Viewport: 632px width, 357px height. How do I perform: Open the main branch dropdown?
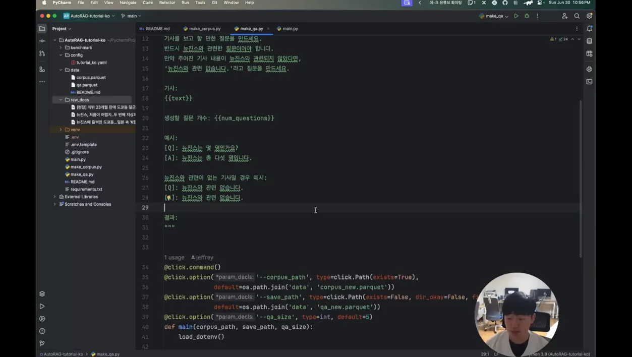tap(131, 16)
